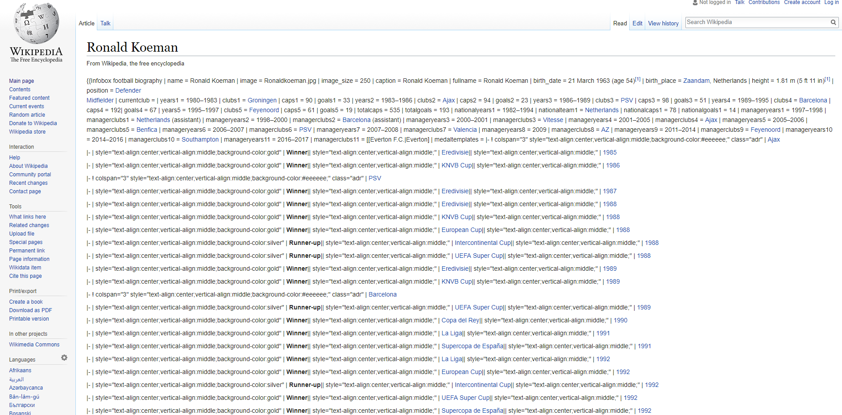Click Create account link
This screenshot has height=415, width=842.
coord(802,2)
